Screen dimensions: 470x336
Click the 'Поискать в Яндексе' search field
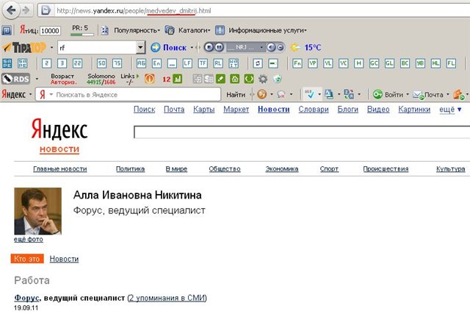pyautogui.click(x=128, y=95)
